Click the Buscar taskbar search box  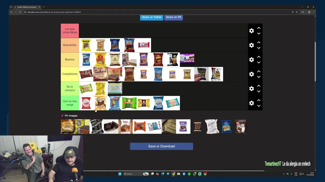pos(136,174)
